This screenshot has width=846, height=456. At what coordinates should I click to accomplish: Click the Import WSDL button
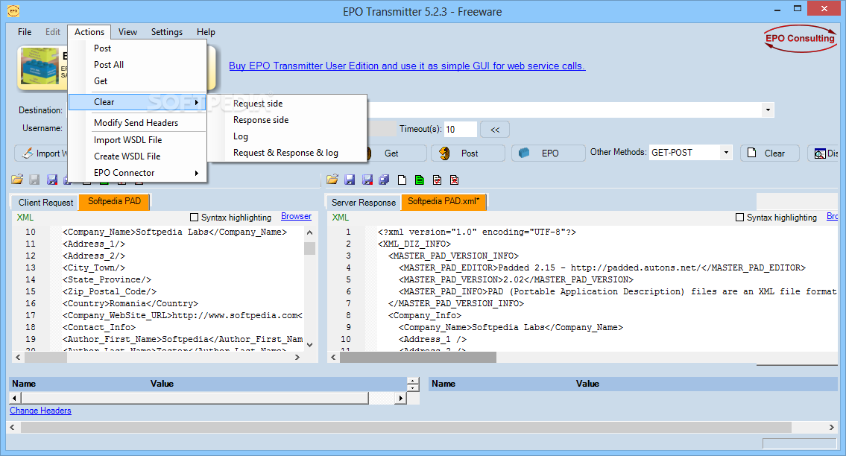[42, 153]
